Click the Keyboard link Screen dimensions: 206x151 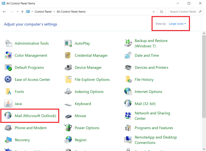coord(83,104)
